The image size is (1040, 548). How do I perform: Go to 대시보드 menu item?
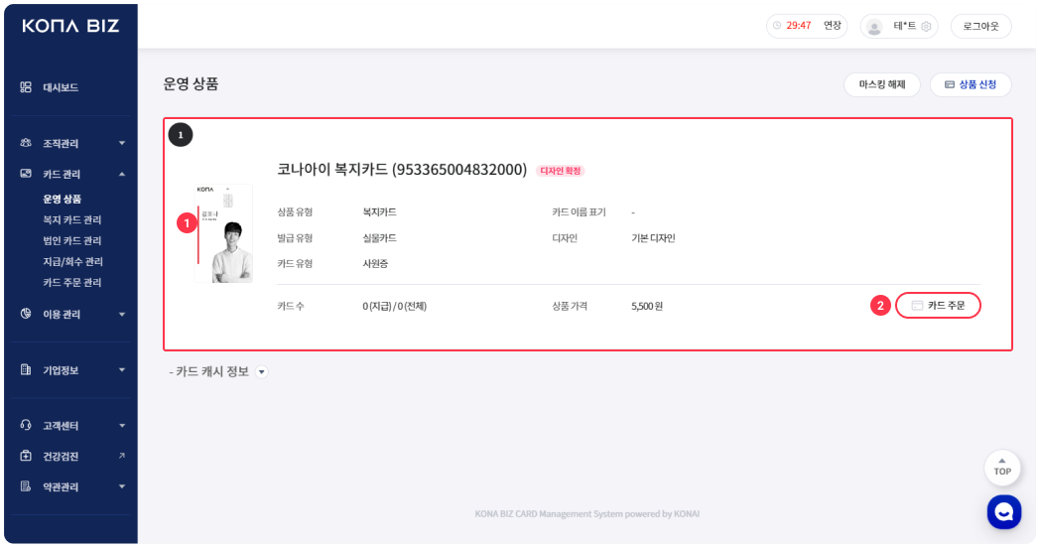pos(61,87)
